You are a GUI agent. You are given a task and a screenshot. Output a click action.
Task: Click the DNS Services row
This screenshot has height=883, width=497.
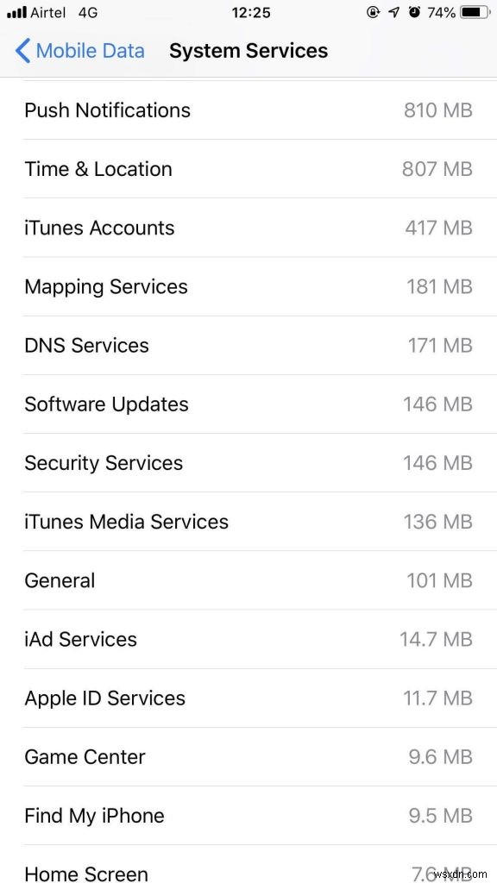click(248, 345)
